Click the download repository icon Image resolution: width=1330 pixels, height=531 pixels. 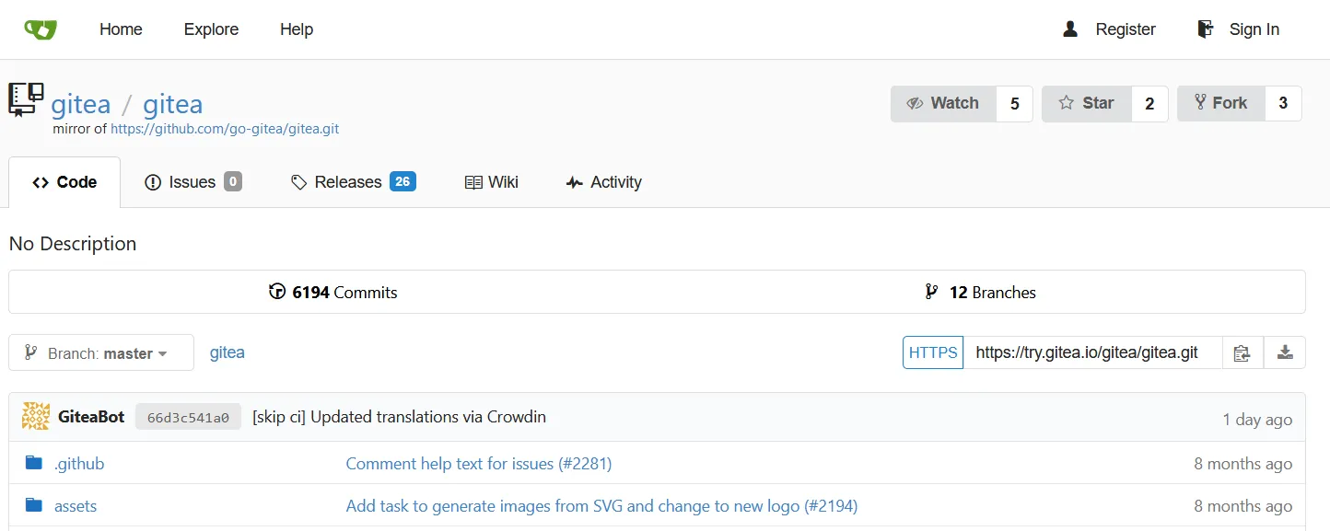coord(1285,352)
